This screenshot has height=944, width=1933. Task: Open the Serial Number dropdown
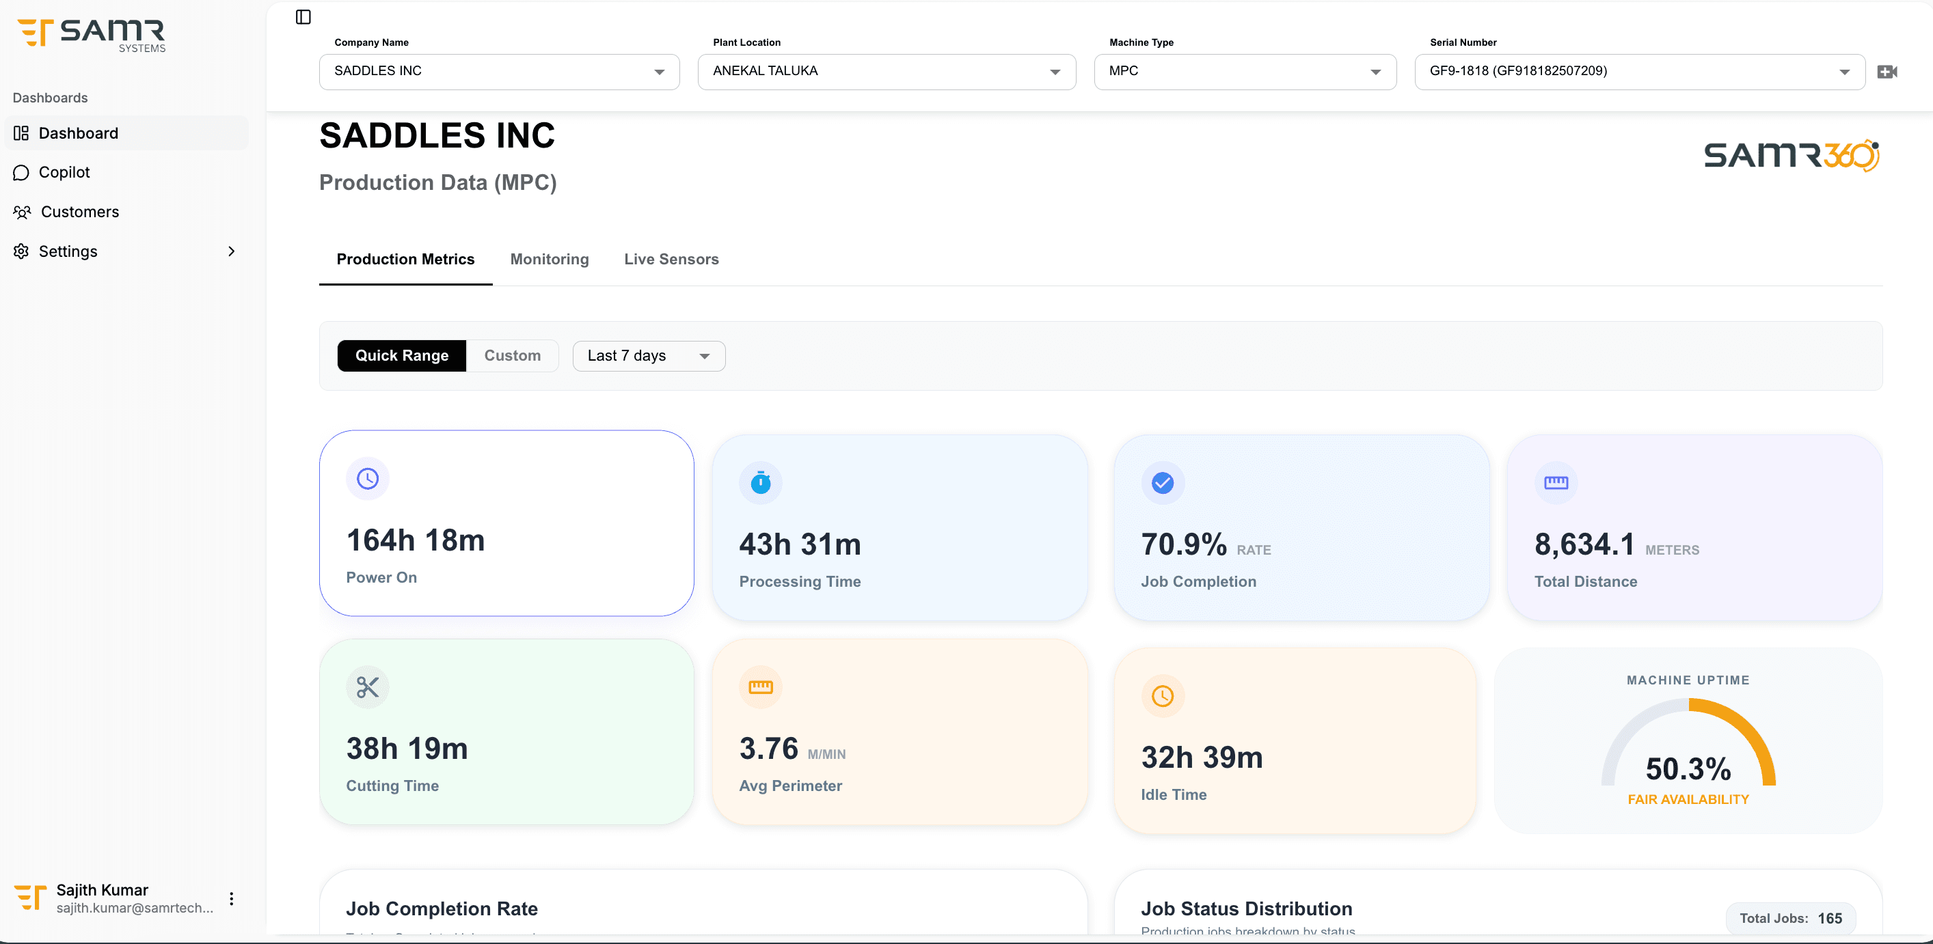pos(1640,71)
